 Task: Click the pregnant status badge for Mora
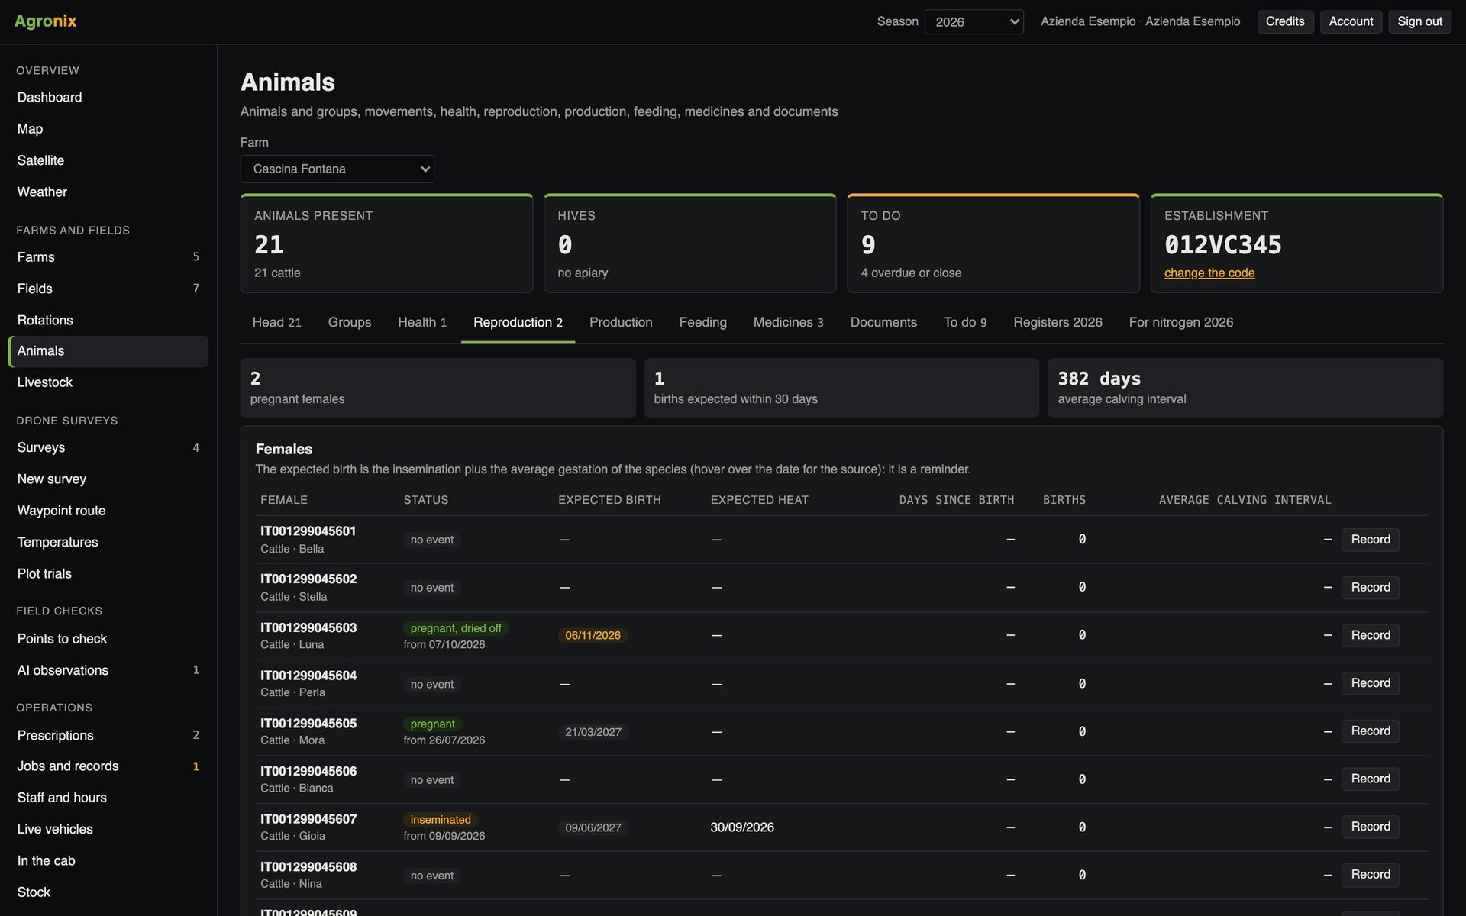(x=432, y=724)
